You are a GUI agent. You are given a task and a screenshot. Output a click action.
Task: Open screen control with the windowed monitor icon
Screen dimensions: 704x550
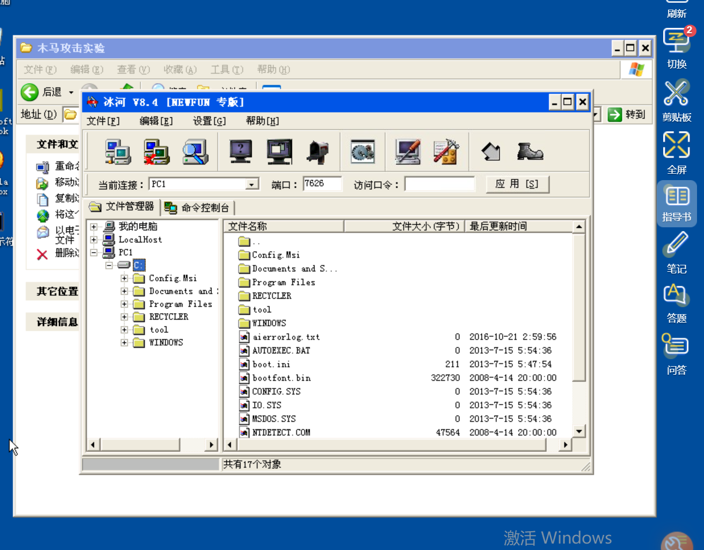280,152
